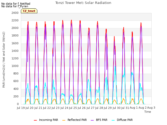Select Reflected PAR legend entry
167x125 pixels.
coord(74,120)
